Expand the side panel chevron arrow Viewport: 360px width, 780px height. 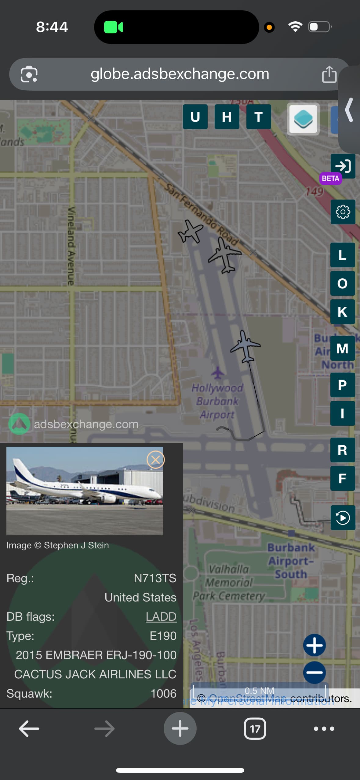point(349,110)
